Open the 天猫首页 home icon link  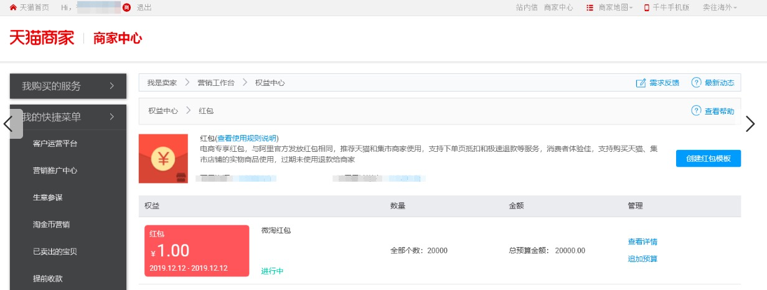[x=13, y=7]
